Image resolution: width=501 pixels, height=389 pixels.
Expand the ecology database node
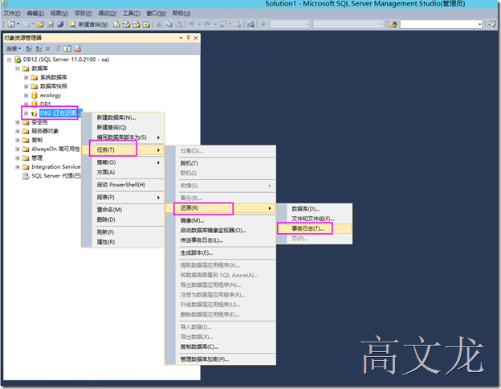coord(26,96)
